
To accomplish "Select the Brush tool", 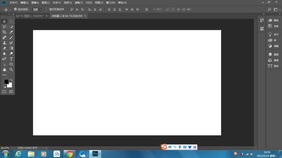I will pyautogui.click(x=11, y=37).
